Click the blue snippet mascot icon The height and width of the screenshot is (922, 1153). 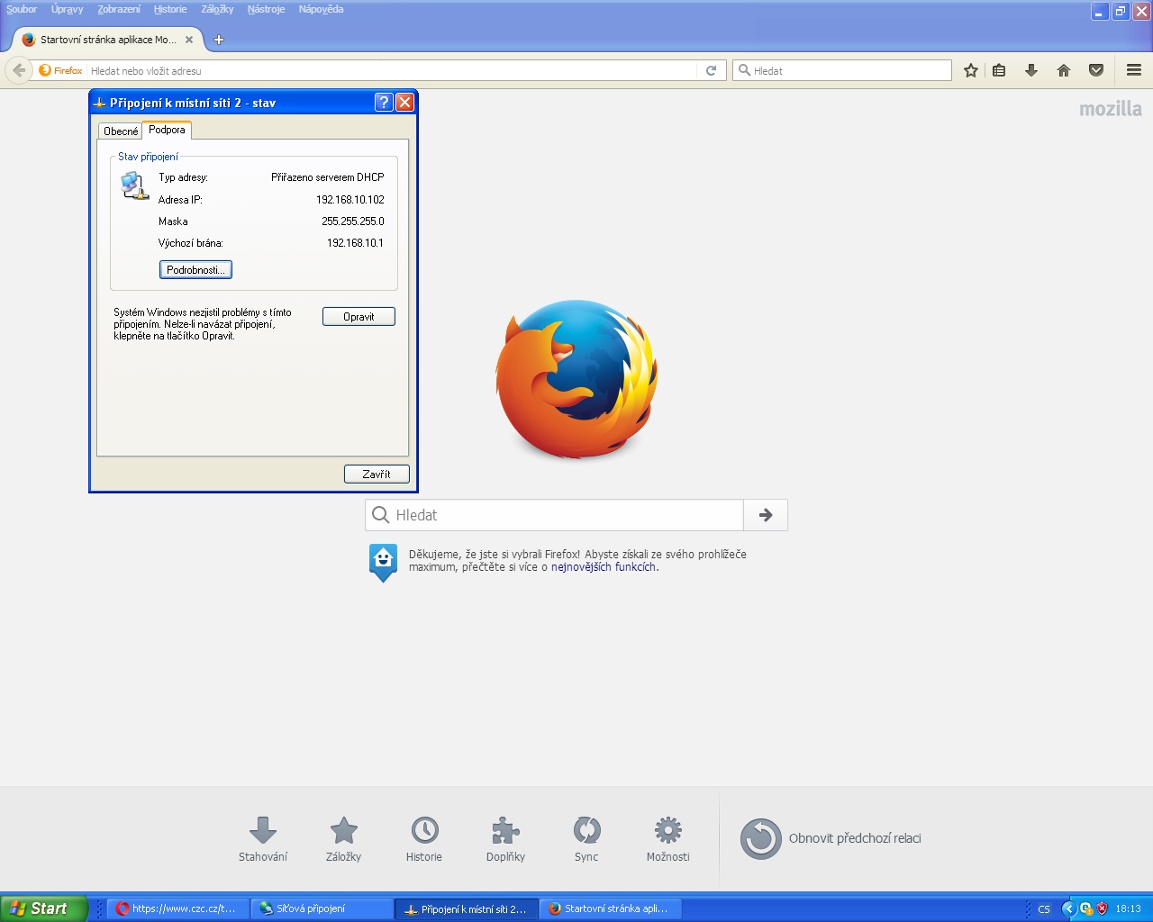tap(384, 563)
